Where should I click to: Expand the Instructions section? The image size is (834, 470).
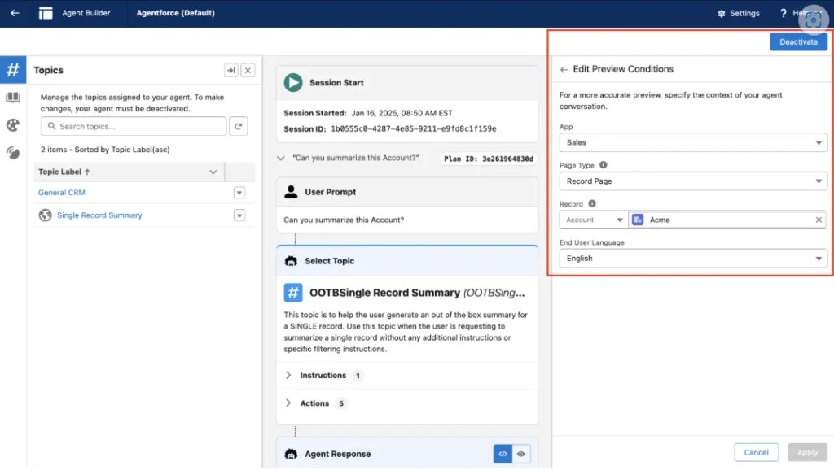[x=288, y=376]
